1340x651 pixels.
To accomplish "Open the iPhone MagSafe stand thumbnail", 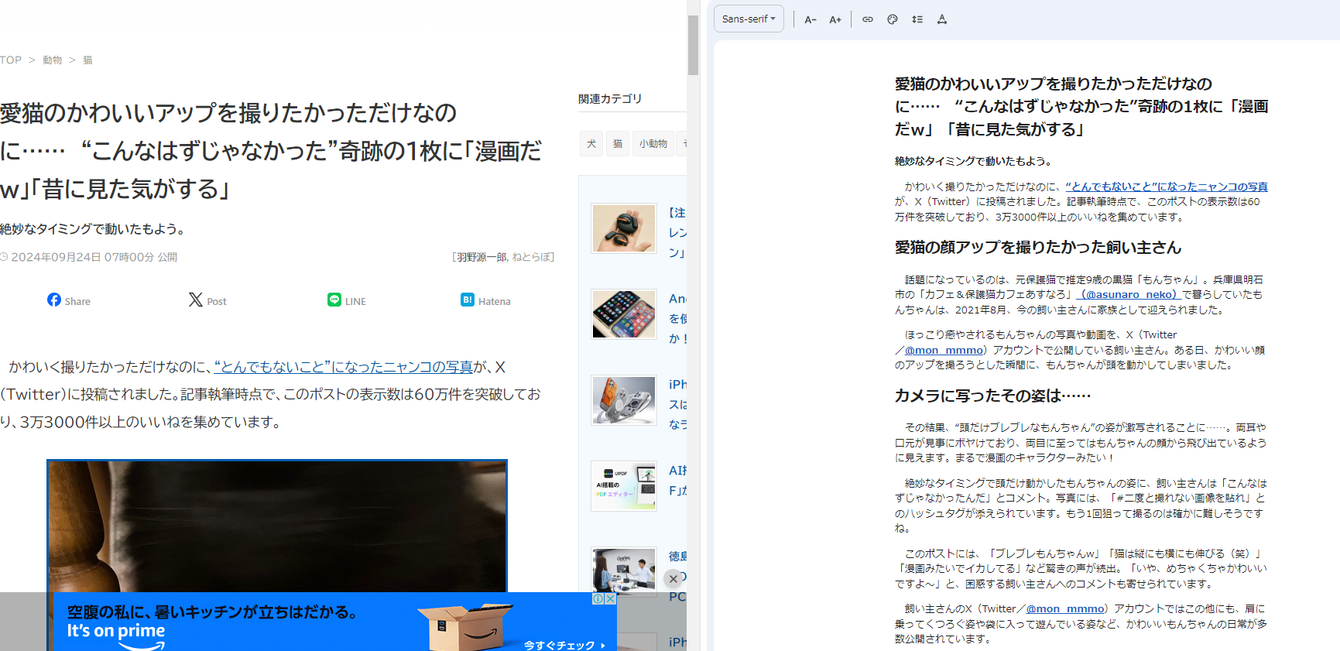I will click(x=624, y=400).
